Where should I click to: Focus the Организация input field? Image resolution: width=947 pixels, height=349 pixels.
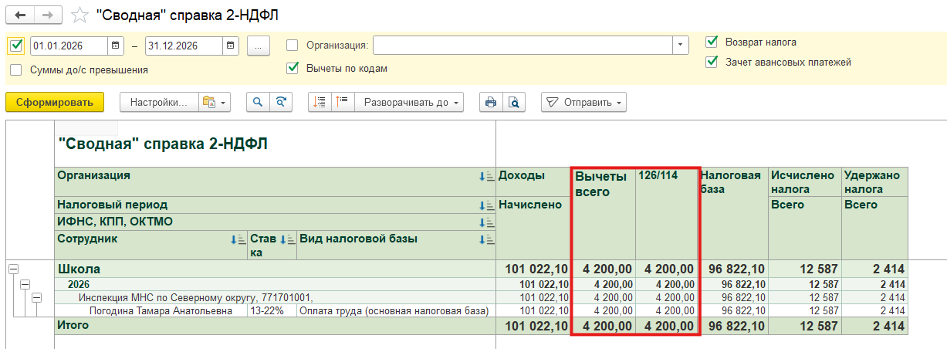pyautogui.click(x=523, y=46)
